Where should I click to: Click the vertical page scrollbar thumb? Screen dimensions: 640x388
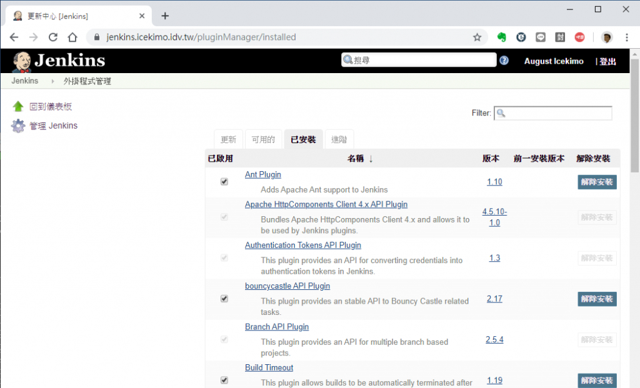(x=635, y=116)
